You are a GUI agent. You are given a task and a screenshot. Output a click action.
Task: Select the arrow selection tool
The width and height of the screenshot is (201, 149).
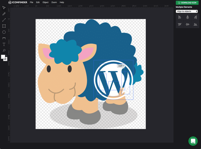pos(4,8)
